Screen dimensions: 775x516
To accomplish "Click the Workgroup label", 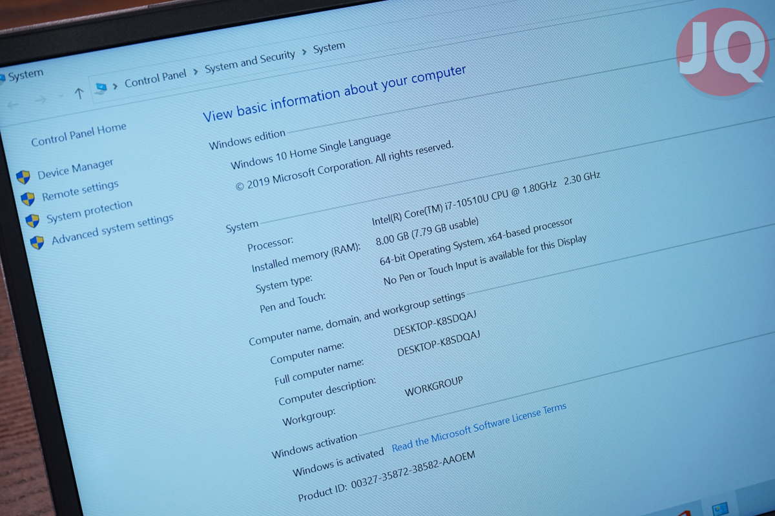I will click(x=309, y=416).
